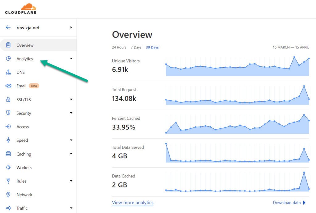Viewport: 316px width, 213px height.
Task: Open the View more analytics link
Action: 133,203
